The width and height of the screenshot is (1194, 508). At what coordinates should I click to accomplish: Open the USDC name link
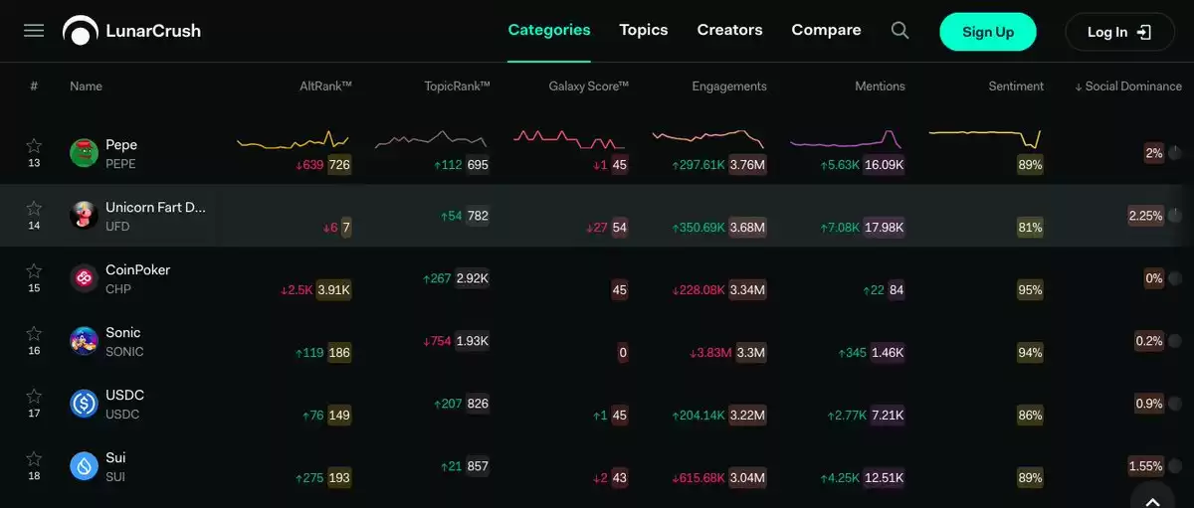click(x=124, y=396)
